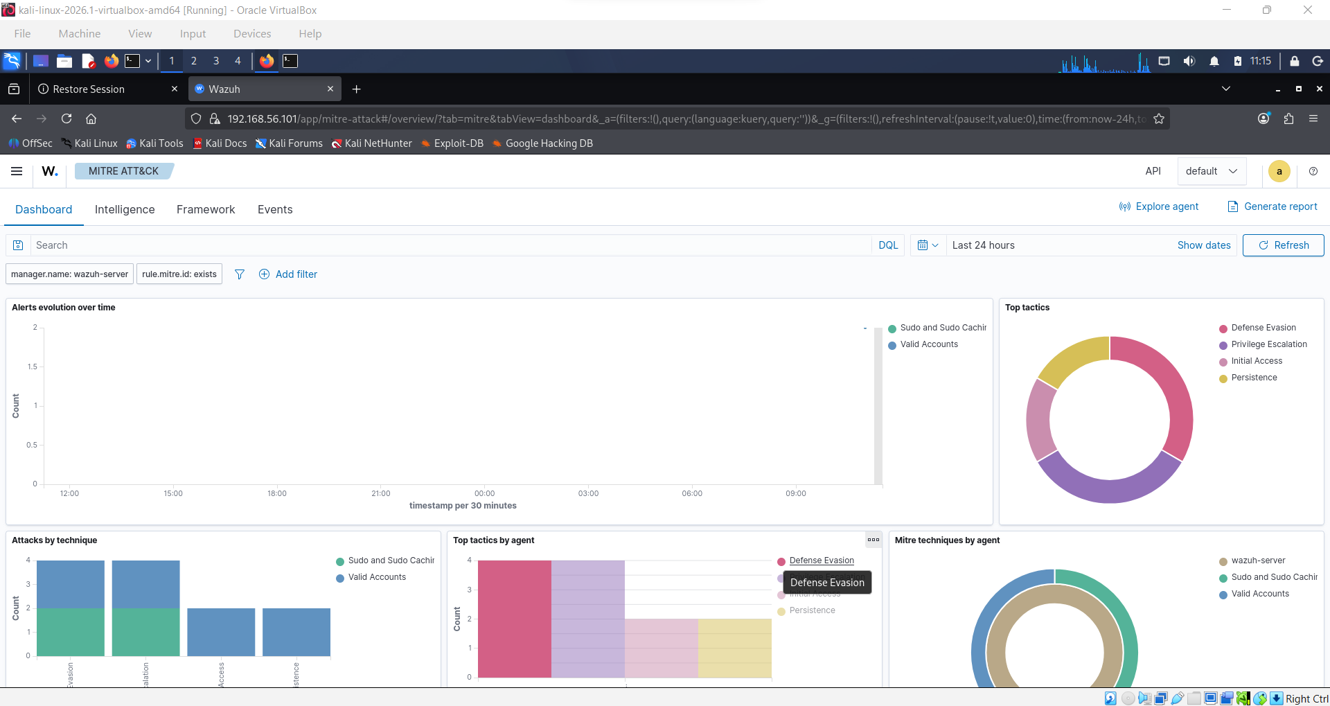
Task: Click the Refresh button
Action: click(x=1283, y=245)
